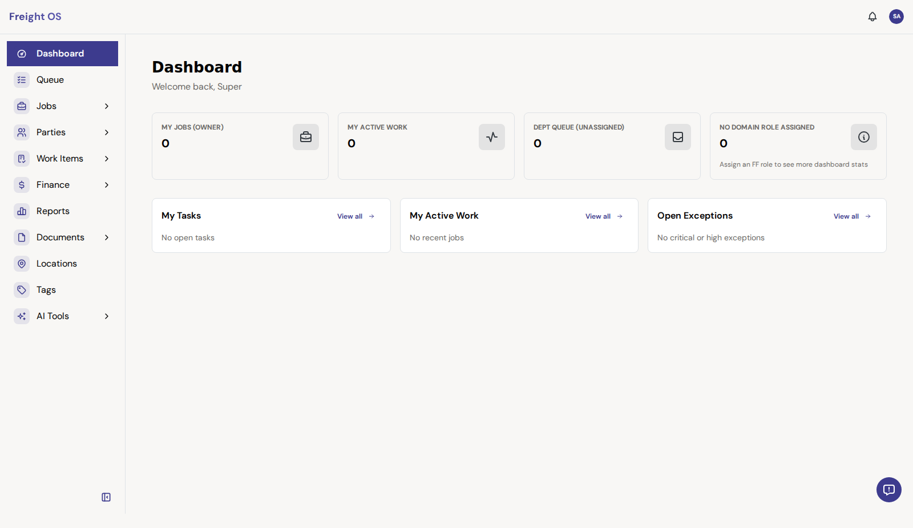Viewport: 913px width, 528px height.
Task: Expand the Jobs menu
Action: 106,106
